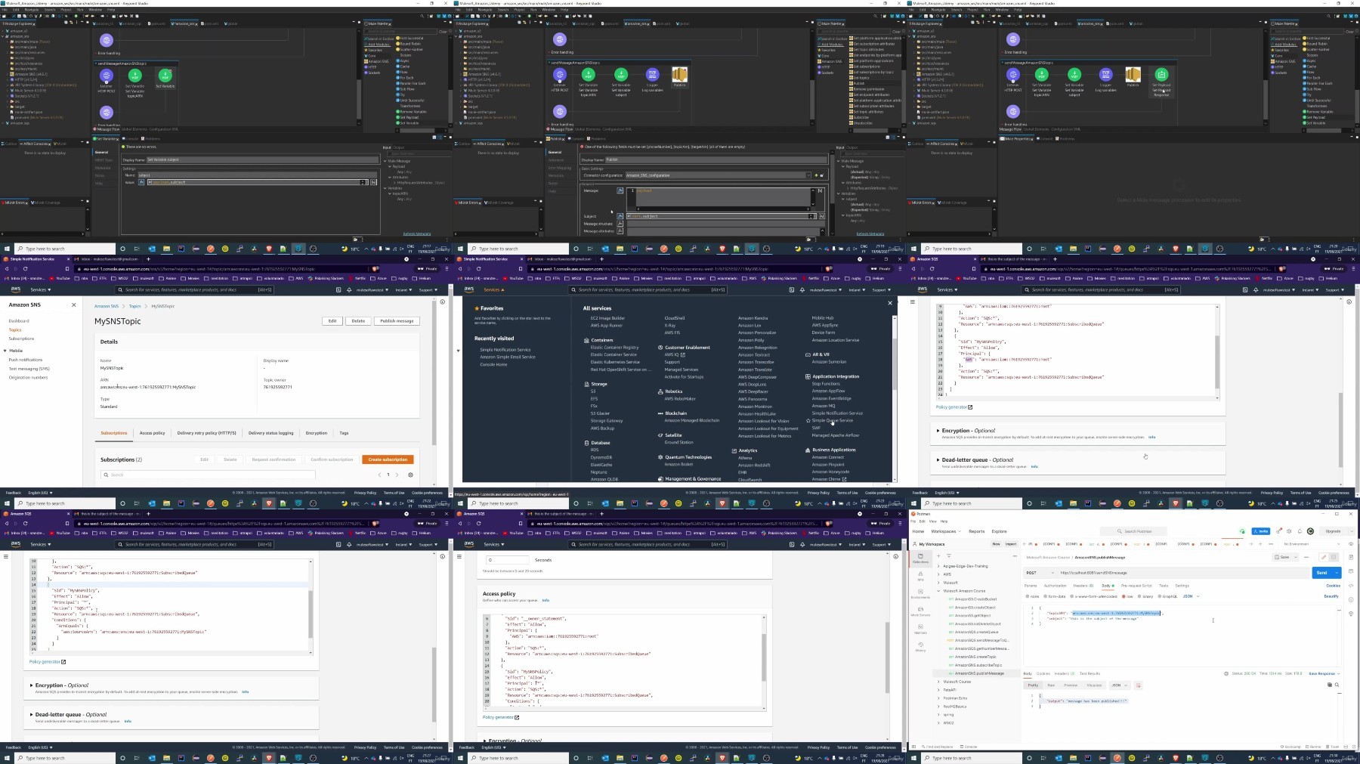Click the AWS notifications bell on MySNSTopic page

348,289
